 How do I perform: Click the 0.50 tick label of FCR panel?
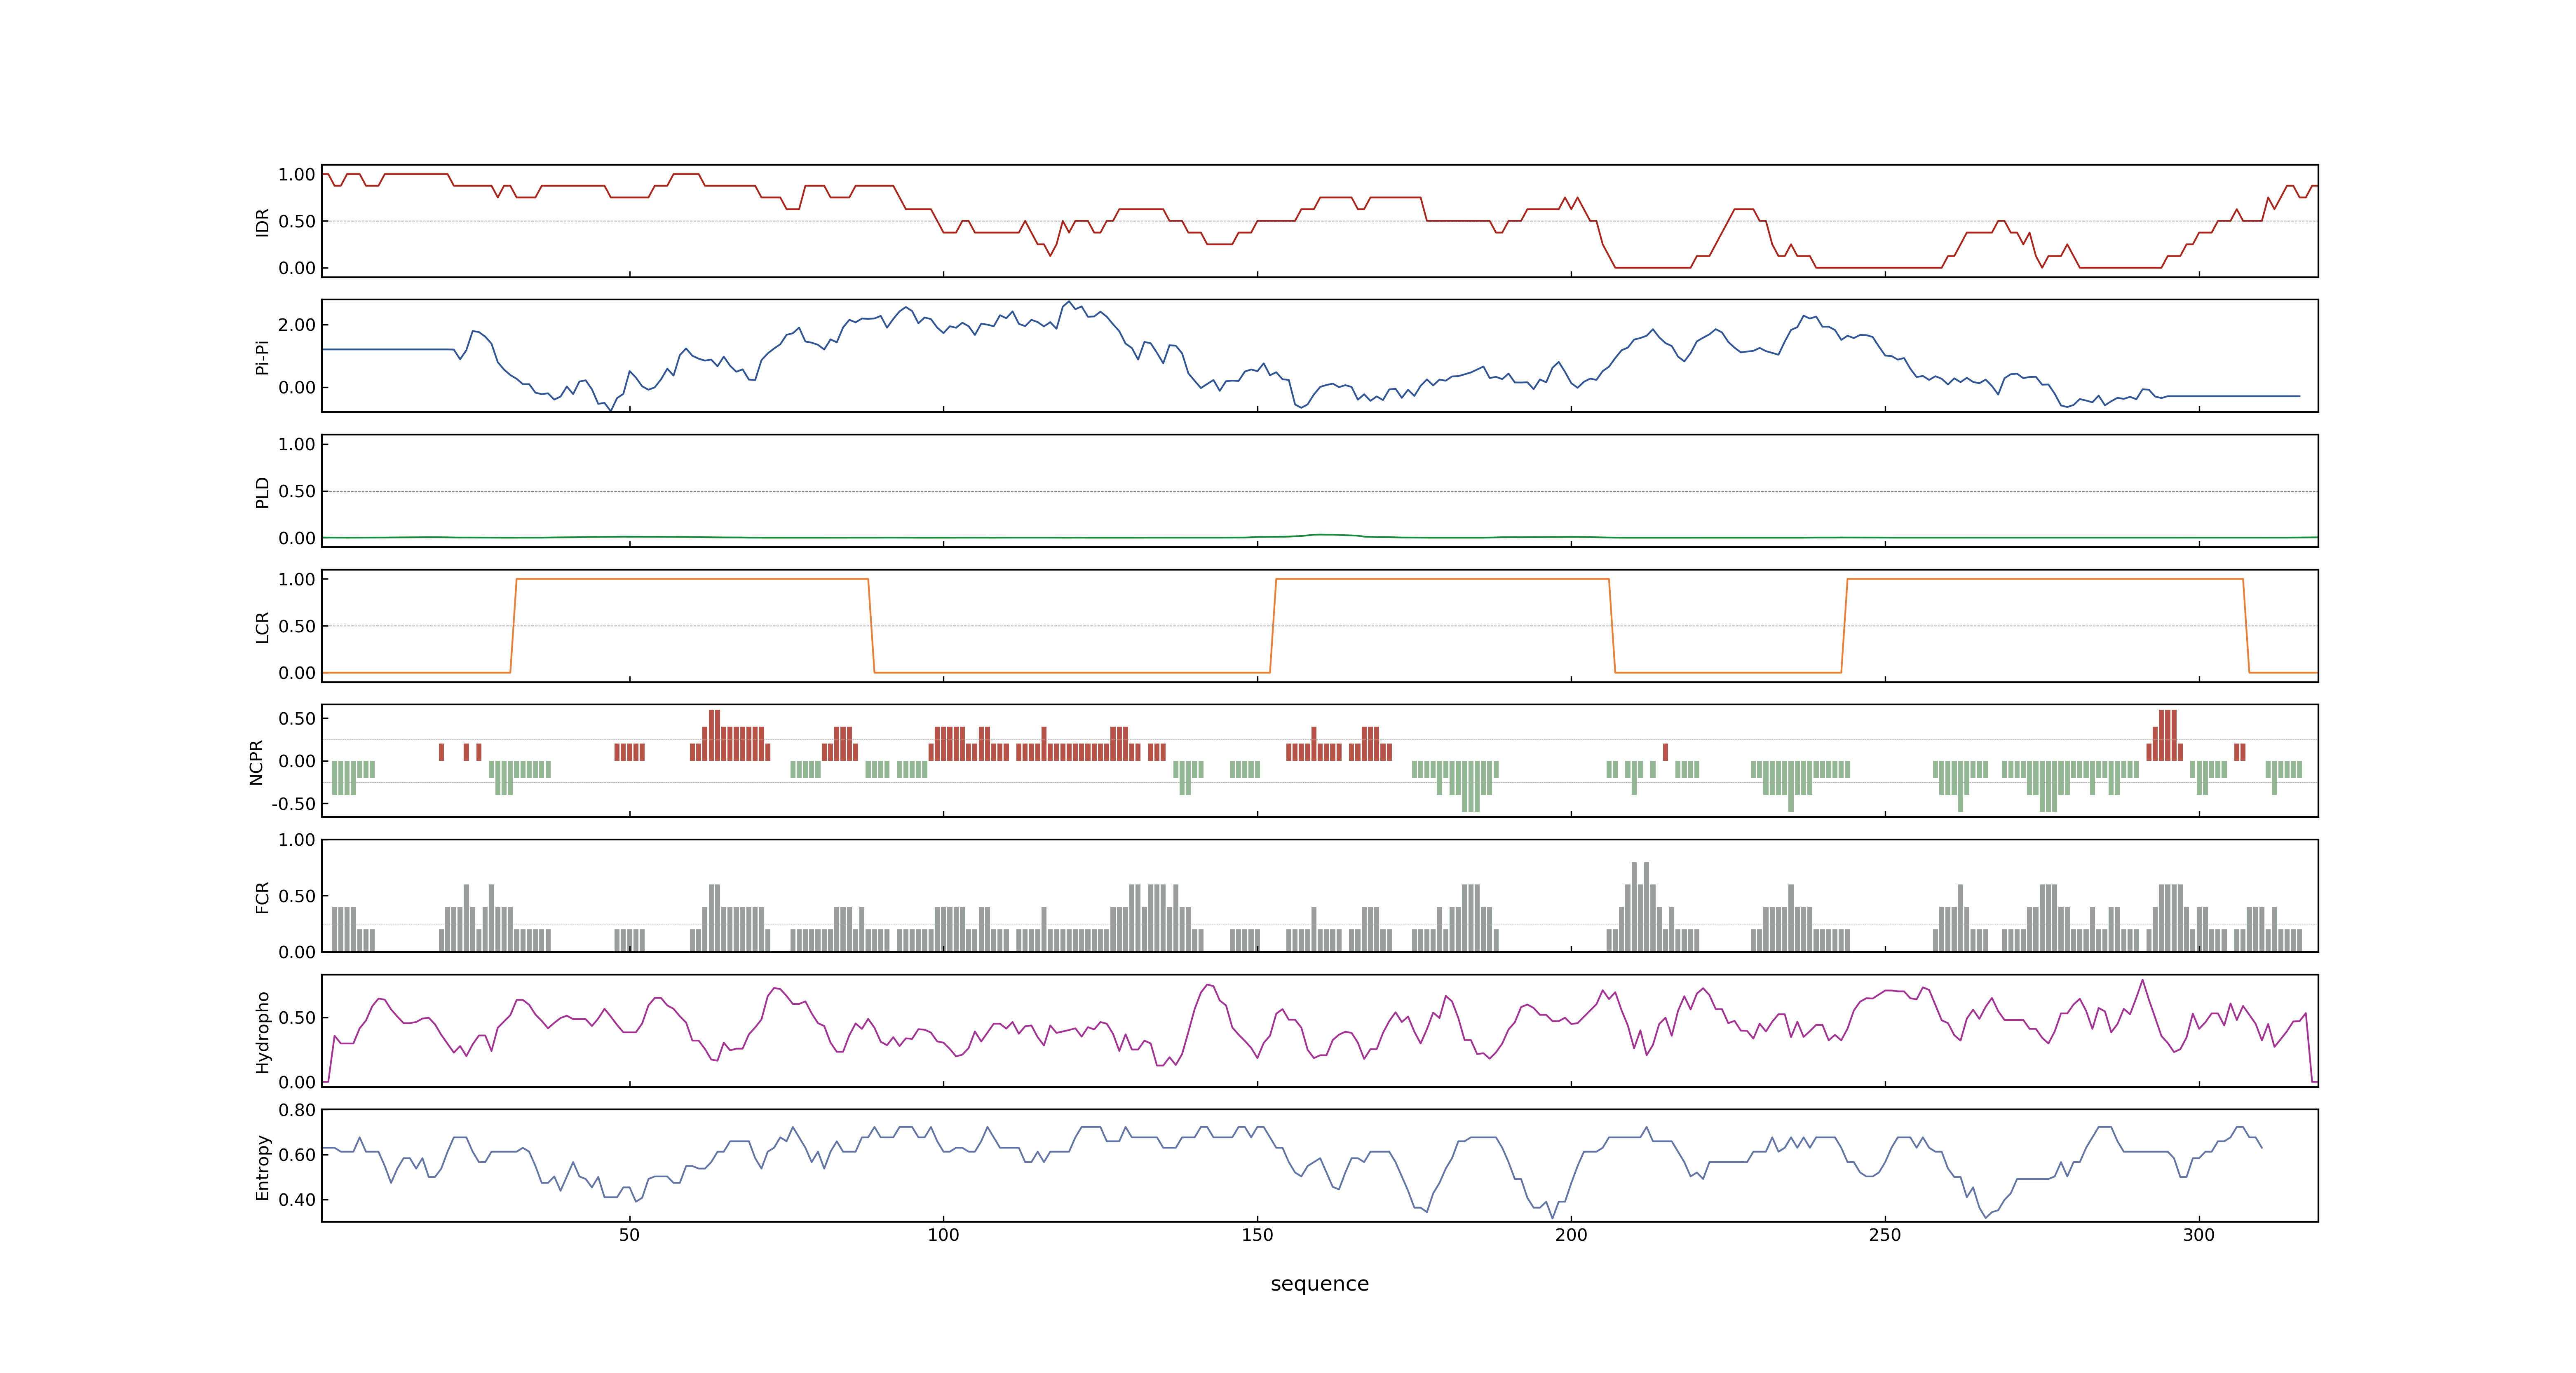click(x=297, y=896)
